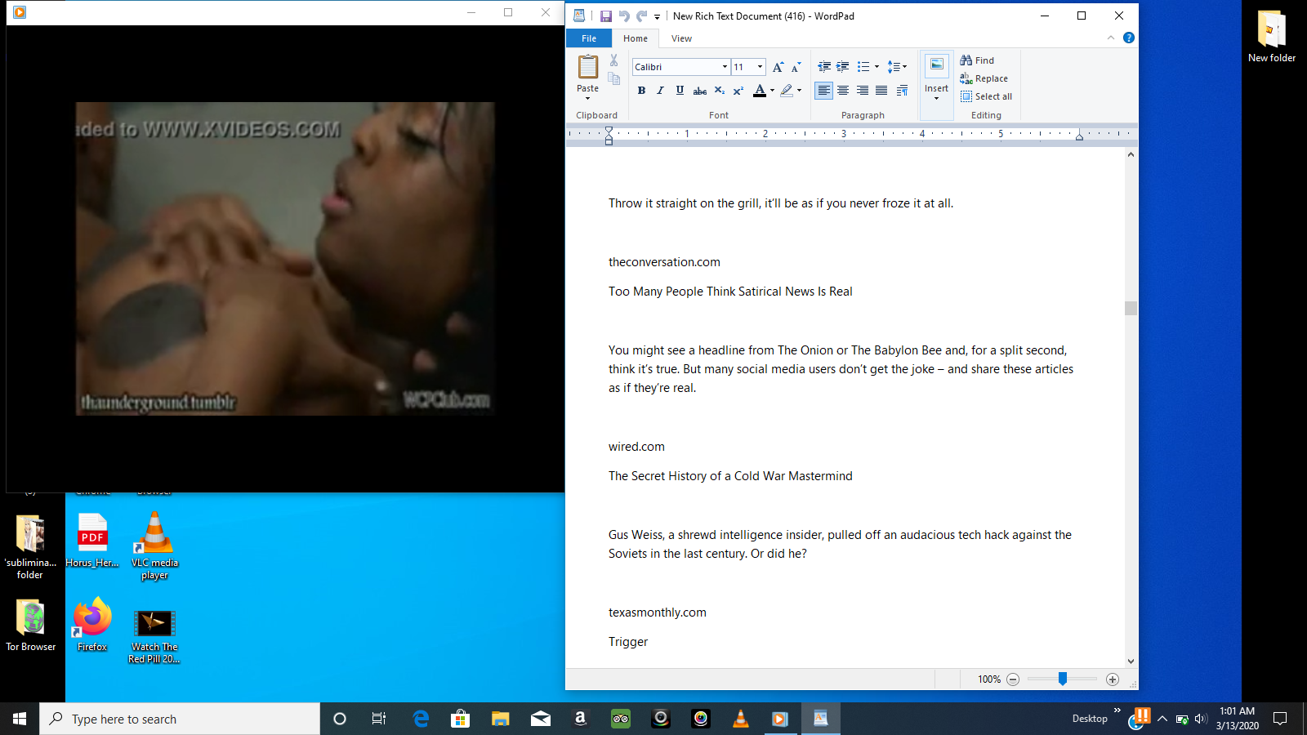Align text left
Screen dimensions: 1307x735
click(823, 91)
